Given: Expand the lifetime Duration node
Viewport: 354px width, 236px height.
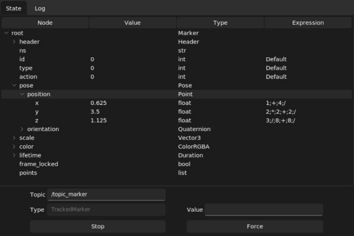Looking at the screenshot, I should click(14, 155).
